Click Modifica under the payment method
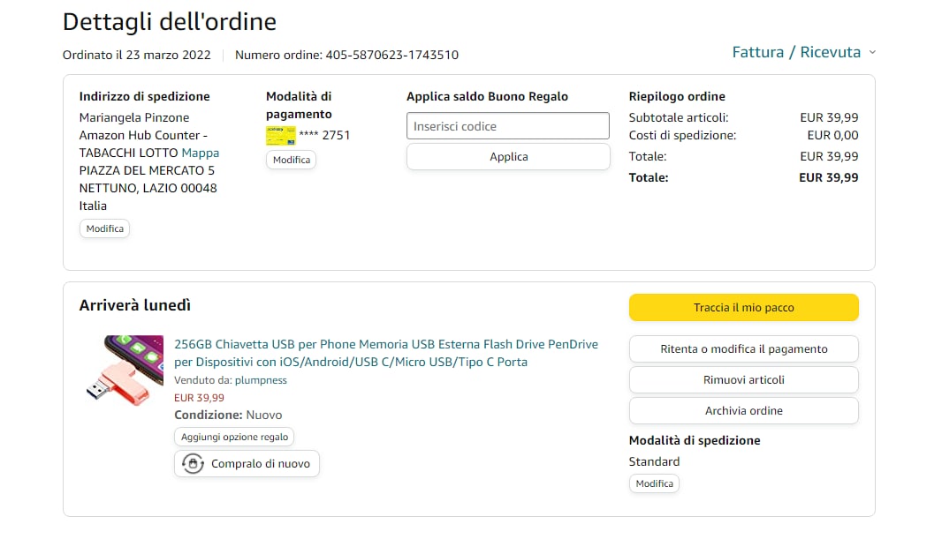The height and width of the screenshot is (539, 942). click(291, 160)
